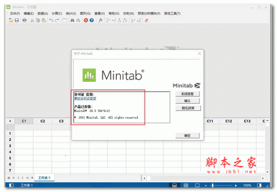This screenshot has height=192, width=277.
Task: Select column header C13
Action: tap(247, 121)
